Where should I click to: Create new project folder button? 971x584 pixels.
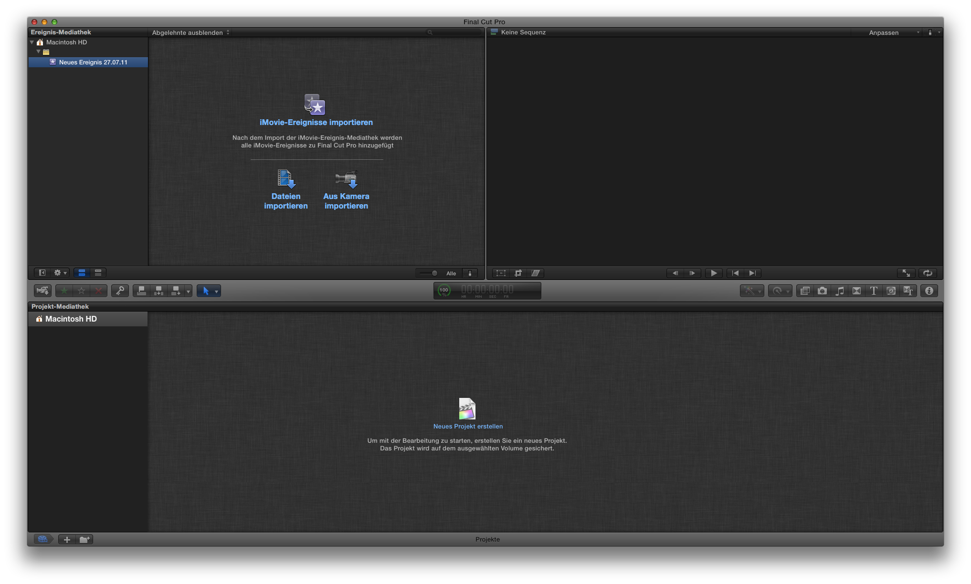[x=84, y=539]
